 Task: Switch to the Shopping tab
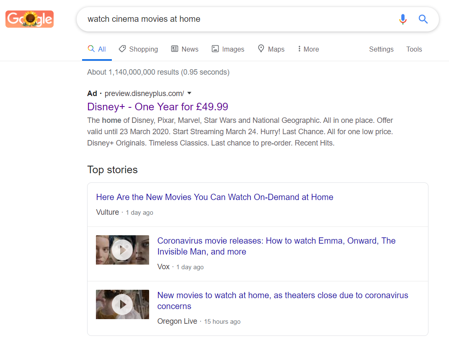(138, 49)
